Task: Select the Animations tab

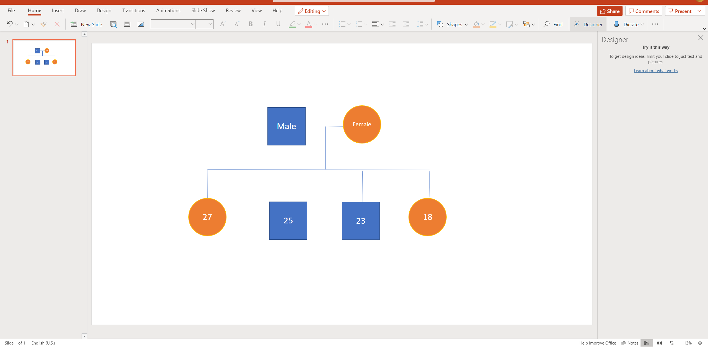Action: tap(168, 10)
